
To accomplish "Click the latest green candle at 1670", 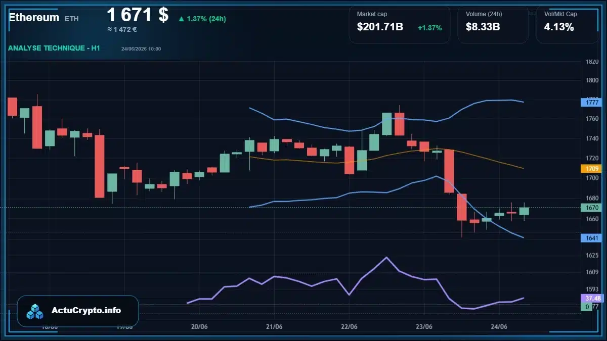I will point(524,211).
